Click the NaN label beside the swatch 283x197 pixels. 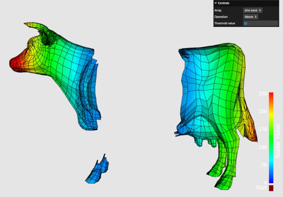pyautogui.click(x=261, y=188)
